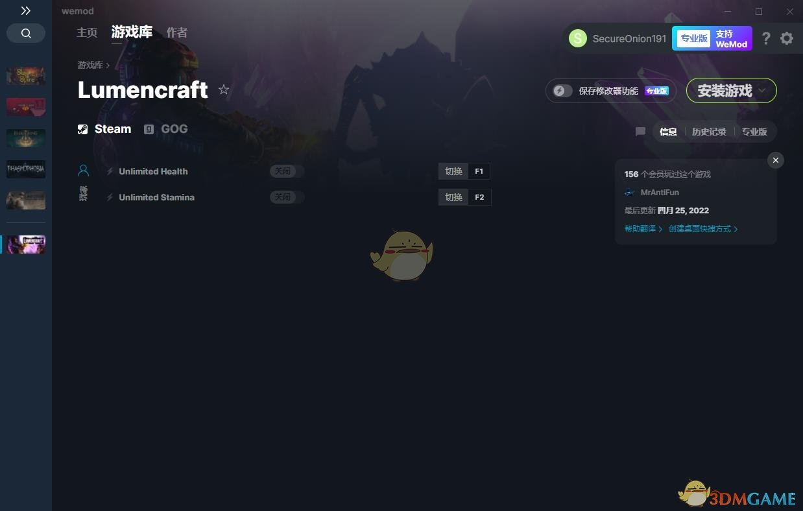The image size is (803, 511).
Task: Open the history records tab
Action: pyautogui.click(x=709, y=132)
